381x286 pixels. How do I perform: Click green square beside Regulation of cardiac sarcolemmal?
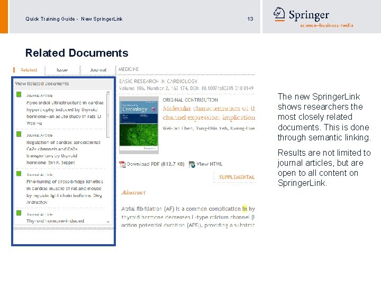pos(19,134)
